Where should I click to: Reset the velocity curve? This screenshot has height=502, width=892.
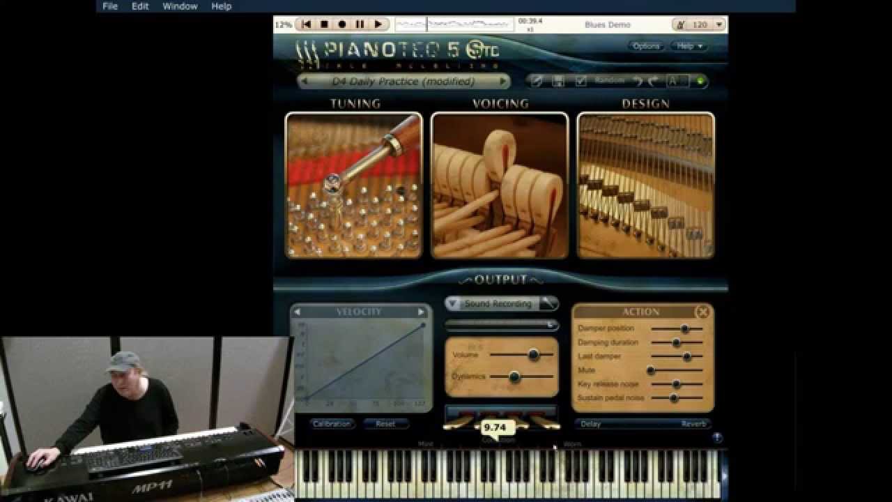[385, 424]
